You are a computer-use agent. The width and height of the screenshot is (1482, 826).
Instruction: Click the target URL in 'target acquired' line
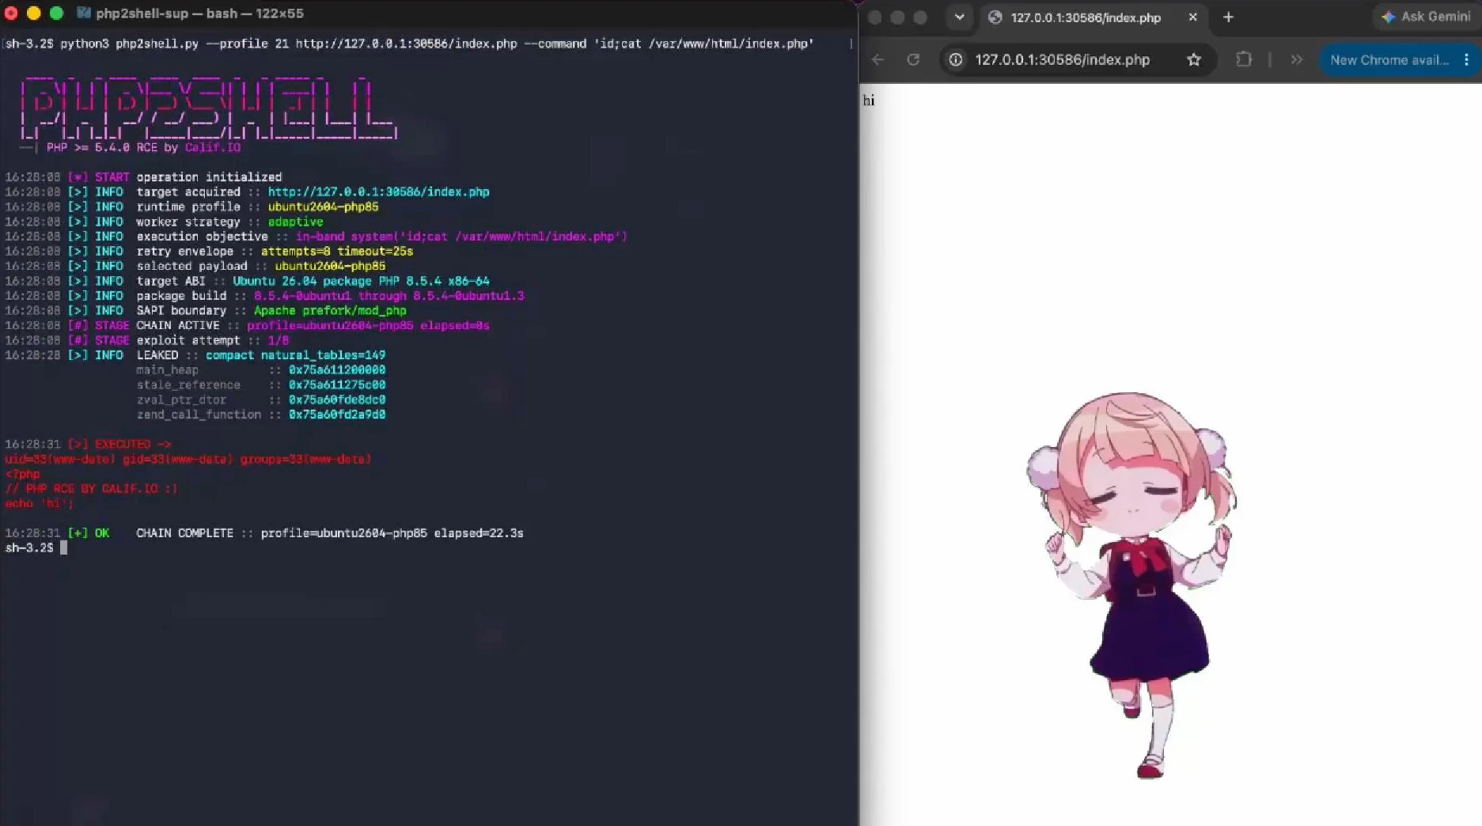point(378,191)
